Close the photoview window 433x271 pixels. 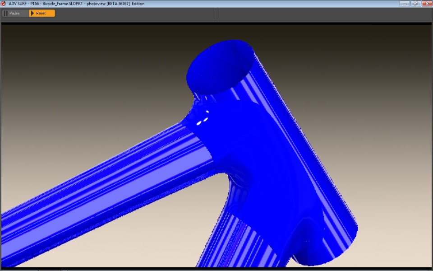(x=426, y=4)
